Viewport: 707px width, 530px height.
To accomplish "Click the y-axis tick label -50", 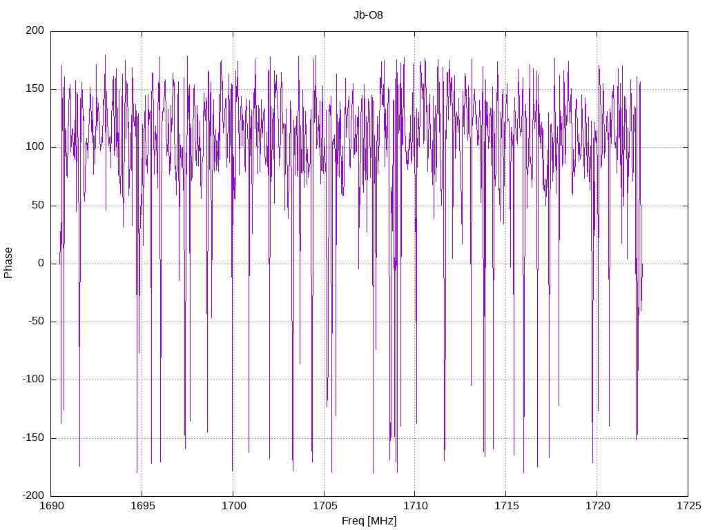I will click(x=35, y=321).
